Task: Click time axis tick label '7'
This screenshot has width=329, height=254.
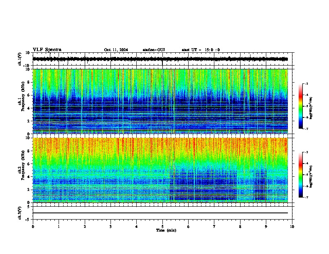Action: 214,227
